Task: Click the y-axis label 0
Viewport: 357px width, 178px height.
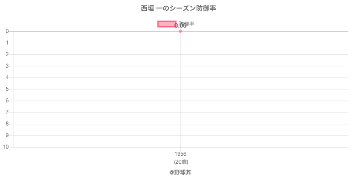Action: 8,31
